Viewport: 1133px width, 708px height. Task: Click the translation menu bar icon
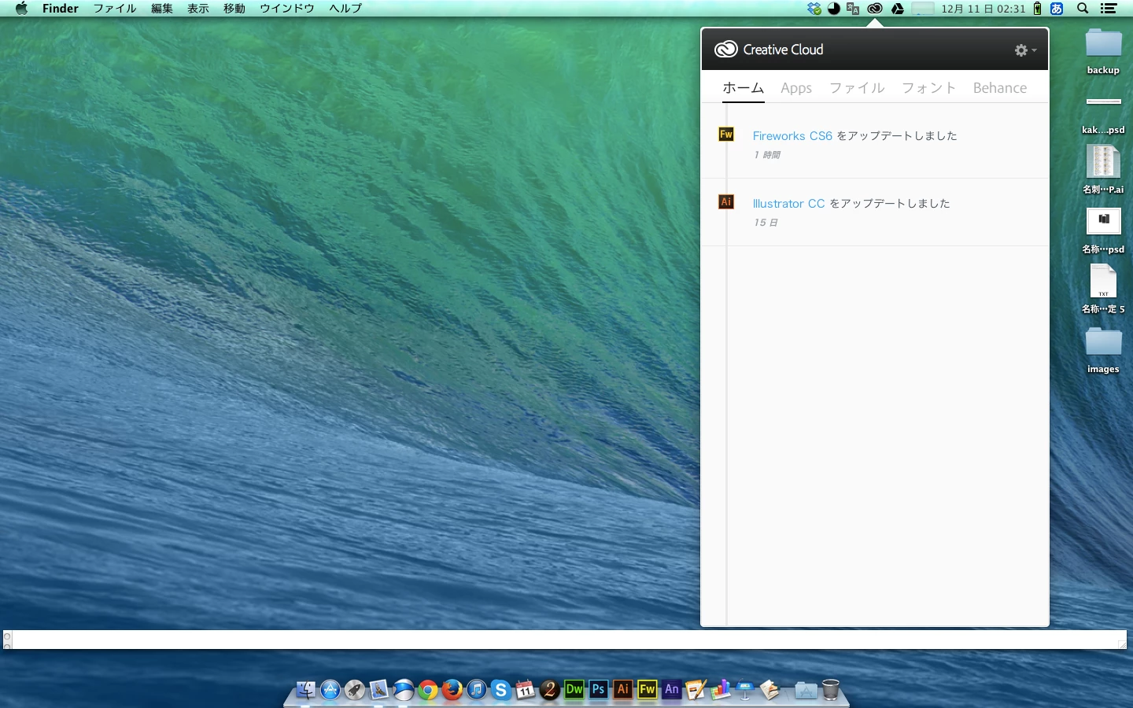tap(853, 9)
